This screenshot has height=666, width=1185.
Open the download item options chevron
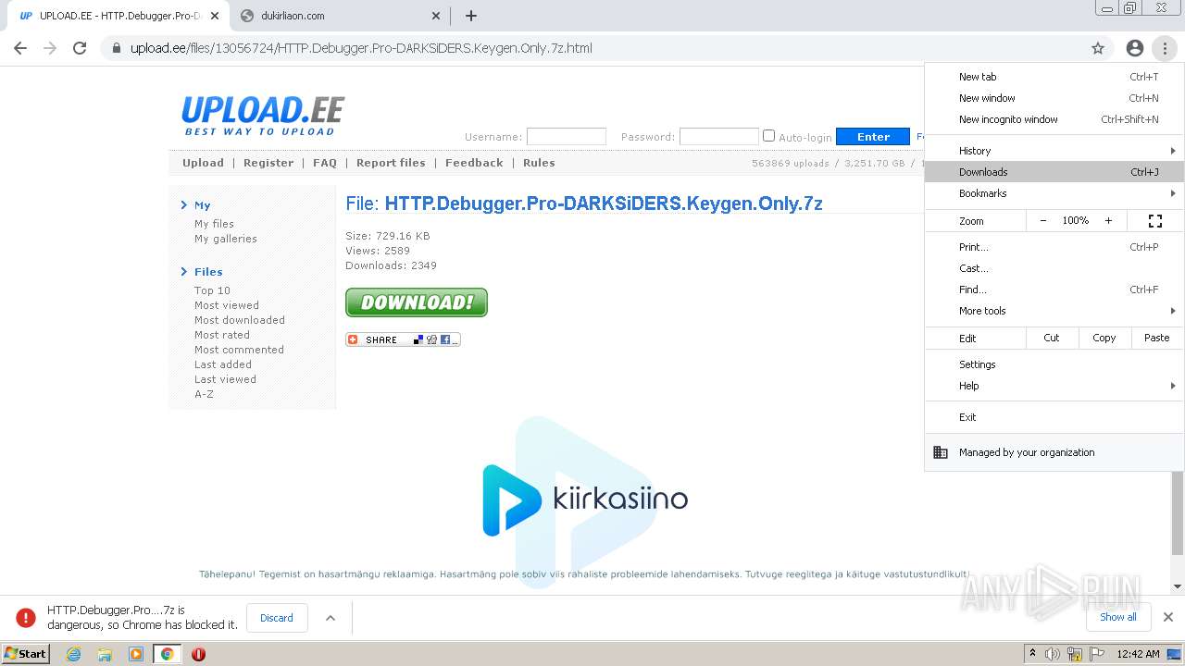pyautogui.click(x=331, y=618)
